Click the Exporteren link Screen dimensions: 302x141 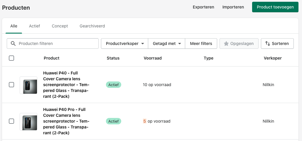pos(203,7)
